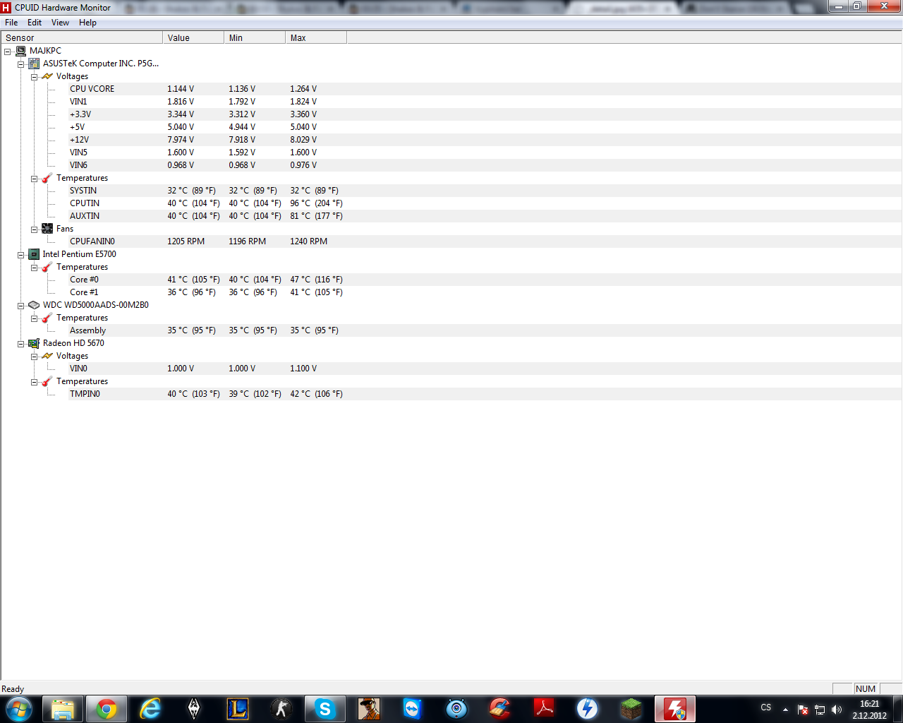This screenshot has width=903, height=723.
Task: Click the MAJKPC computer icon in tree
Action: click(x=20, y=51)
